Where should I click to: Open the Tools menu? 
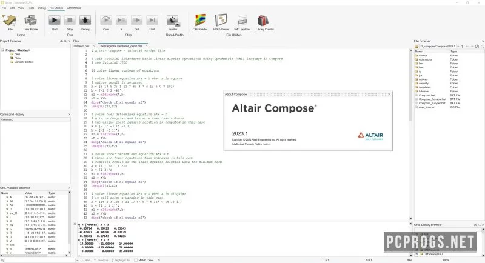pyautogui.click(x=31, y=8)
